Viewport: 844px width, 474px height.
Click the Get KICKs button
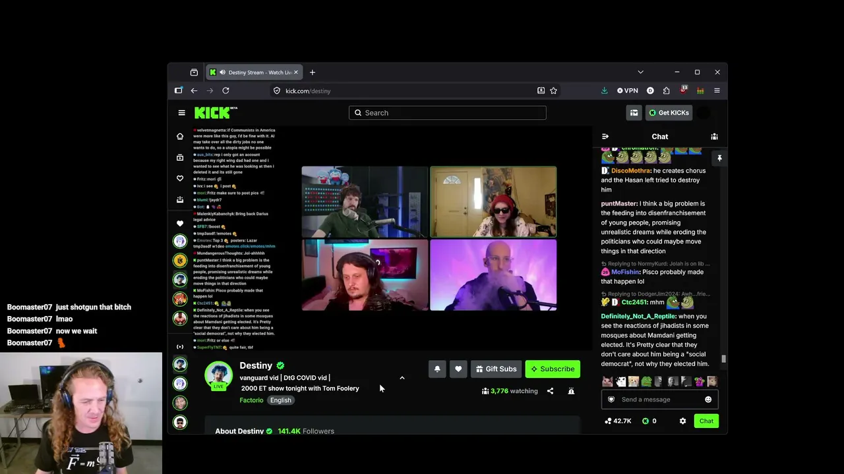pos(669,113)
